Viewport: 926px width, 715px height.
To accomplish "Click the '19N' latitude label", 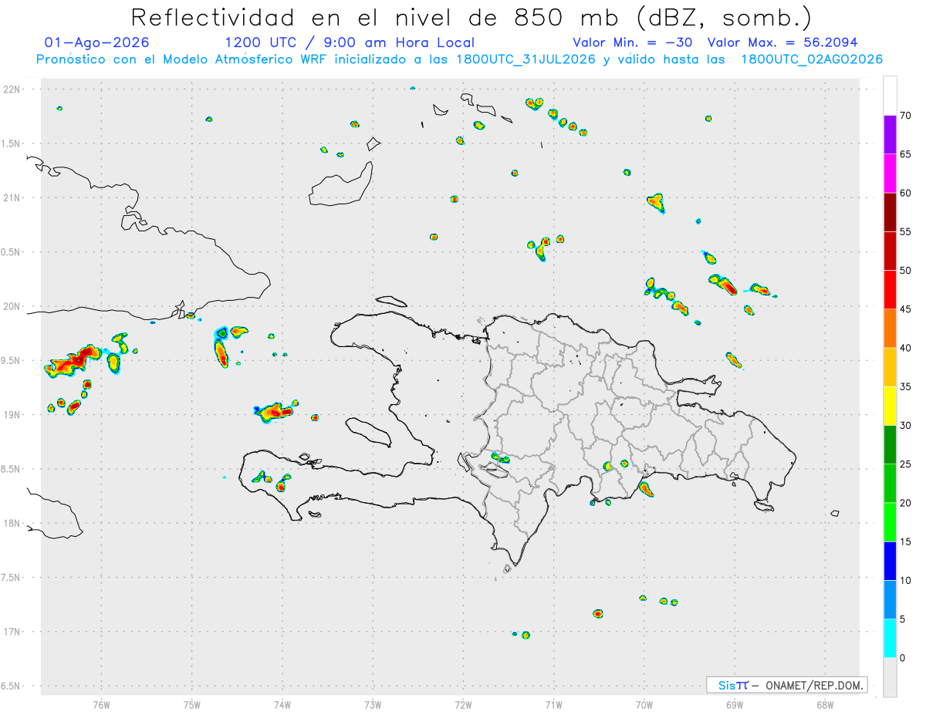I will coord(12,414).
